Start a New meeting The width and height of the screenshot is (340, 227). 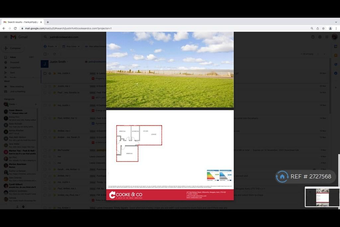(x=17, y=87)
